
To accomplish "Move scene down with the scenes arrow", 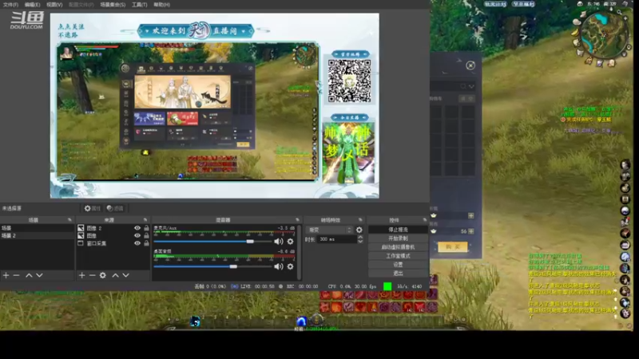I will pyautogui.click(x=39, y=275).
